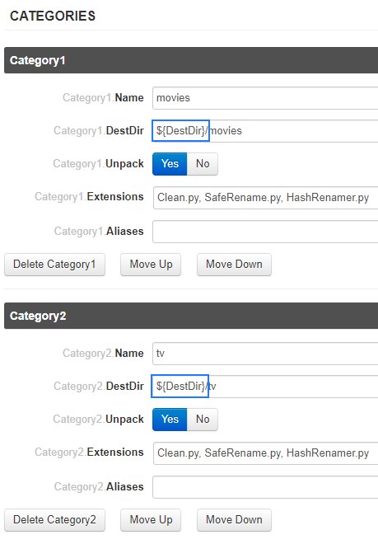Set Category2 Unpack to No

[x=203, y=419]
